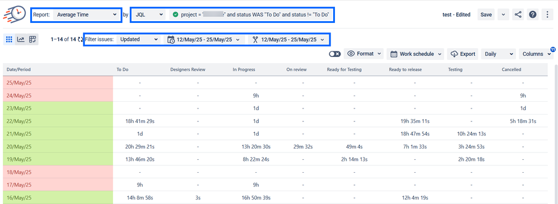Click the test - Edited report name
This screenshot has height=204, width=558.
click(x=456, y=15)
